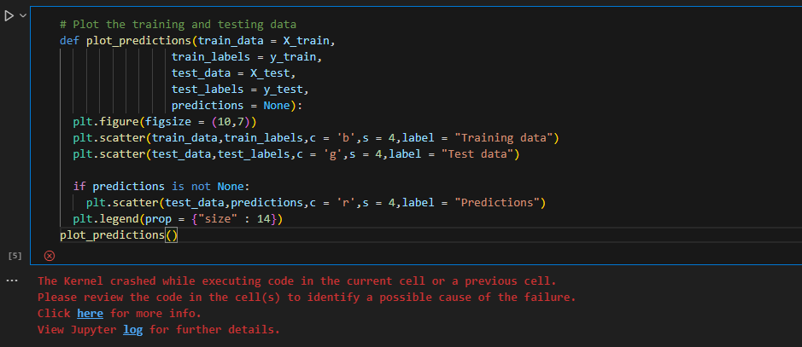
Task: Run the current notebook cell
Action: (9, 17)
